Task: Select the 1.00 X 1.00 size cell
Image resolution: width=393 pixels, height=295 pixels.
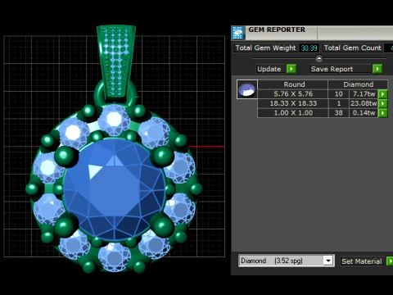Action: (x=293, y=113)
